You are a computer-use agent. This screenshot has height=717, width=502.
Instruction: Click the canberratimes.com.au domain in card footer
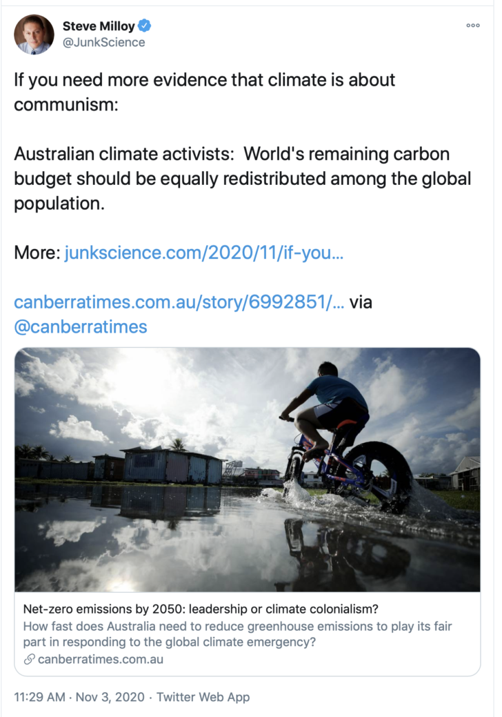click(101, 659)
